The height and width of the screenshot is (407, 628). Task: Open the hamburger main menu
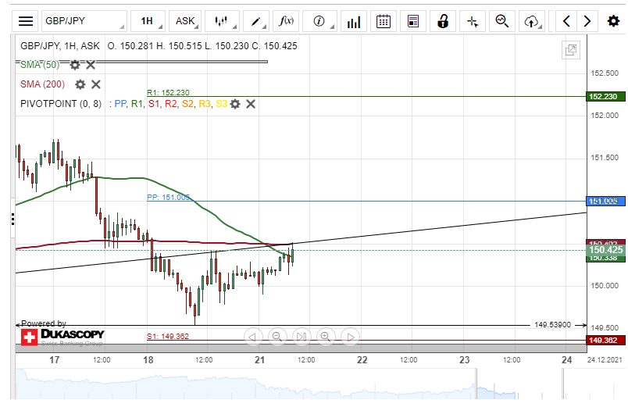pyautogui.click(x=25, y=21)
